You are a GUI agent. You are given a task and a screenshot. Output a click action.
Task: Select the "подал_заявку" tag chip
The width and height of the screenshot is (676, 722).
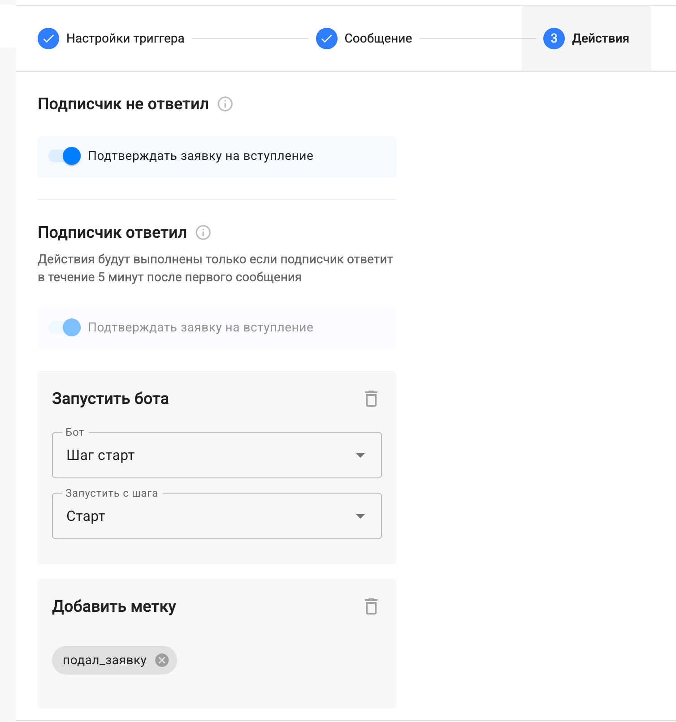pyautogui.click(x=105, y=660)
